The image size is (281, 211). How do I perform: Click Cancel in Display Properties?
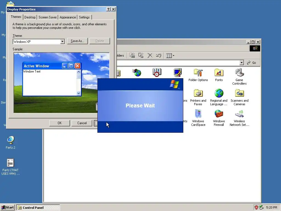click(82, 123)
